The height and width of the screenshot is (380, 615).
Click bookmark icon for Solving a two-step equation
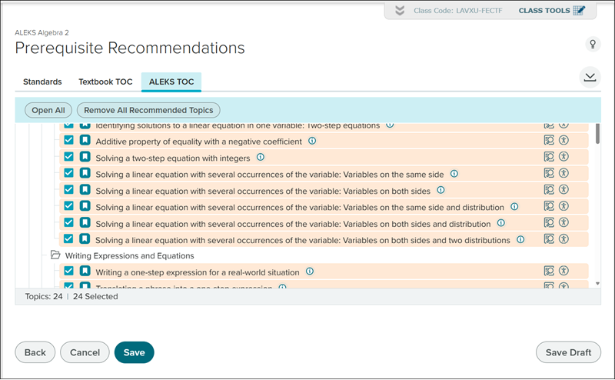click(85, 158)
